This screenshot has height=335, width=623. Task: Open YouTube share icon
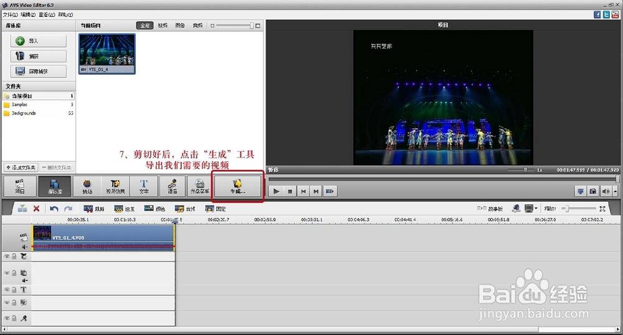pyautogui.click(x=615, y=15)
